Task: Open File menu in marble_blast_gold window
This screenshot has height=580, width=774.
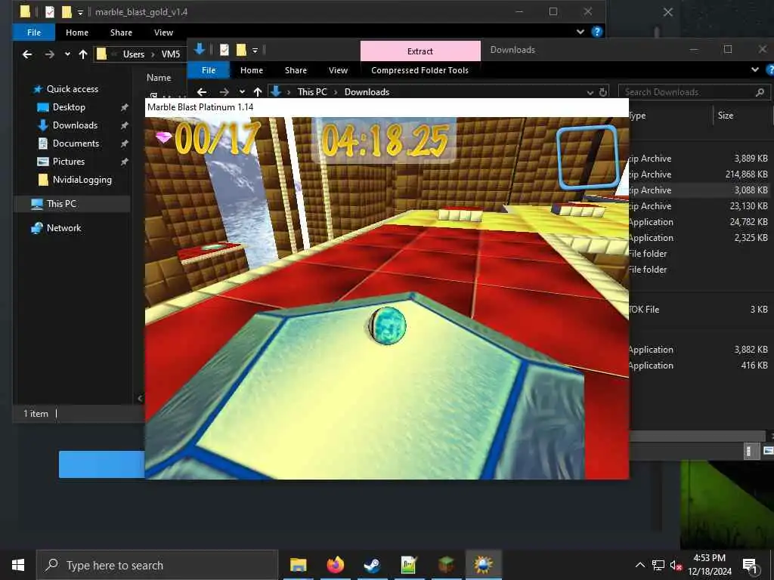Action: coord(33,32)
